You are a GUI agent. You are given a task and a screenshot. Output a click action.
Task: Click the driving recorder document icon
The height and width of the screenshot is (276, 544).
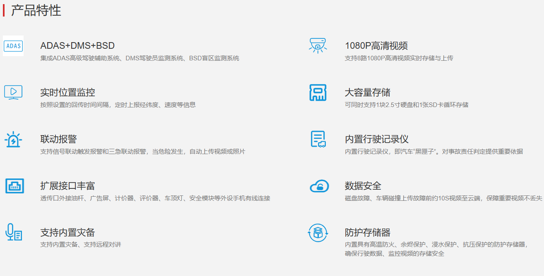pyautogui.click(x=318, y=139)
